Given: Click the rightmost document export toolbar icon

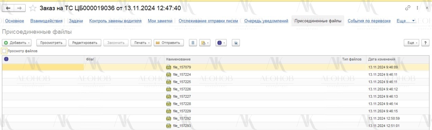Looking at the screenshot, I should tap(236, 43).
